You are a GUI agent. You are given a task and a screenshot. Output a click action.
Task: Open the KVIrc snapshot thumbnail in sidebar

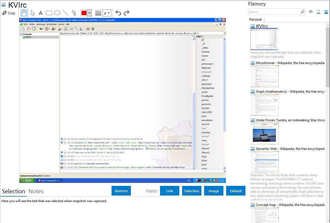[264, 39]
